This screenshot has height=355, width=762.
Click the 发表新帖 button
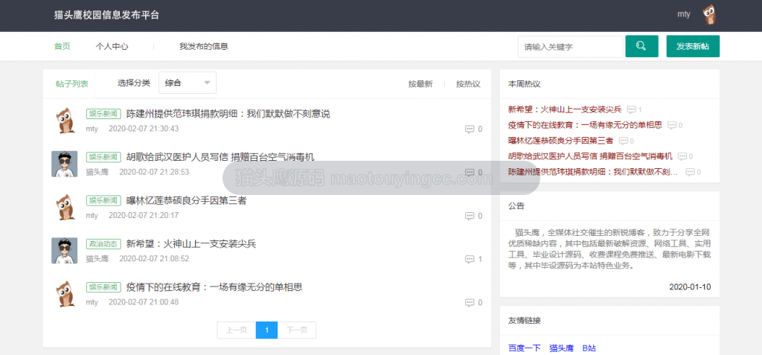(693, 46)
